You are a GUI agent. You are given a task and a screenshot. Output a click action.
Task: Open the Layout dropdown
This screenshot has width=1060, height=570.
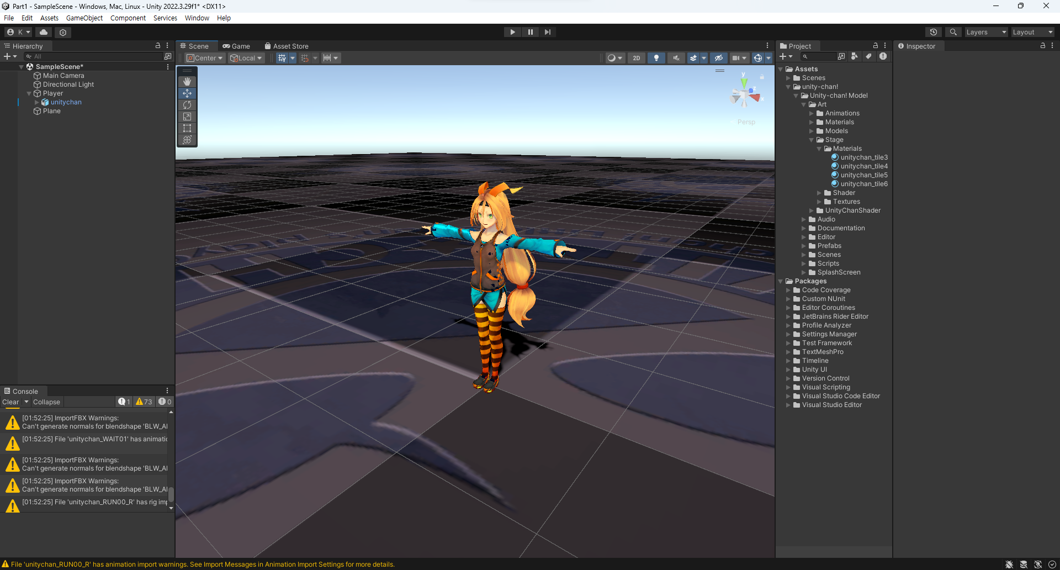tap(1032, 32)
